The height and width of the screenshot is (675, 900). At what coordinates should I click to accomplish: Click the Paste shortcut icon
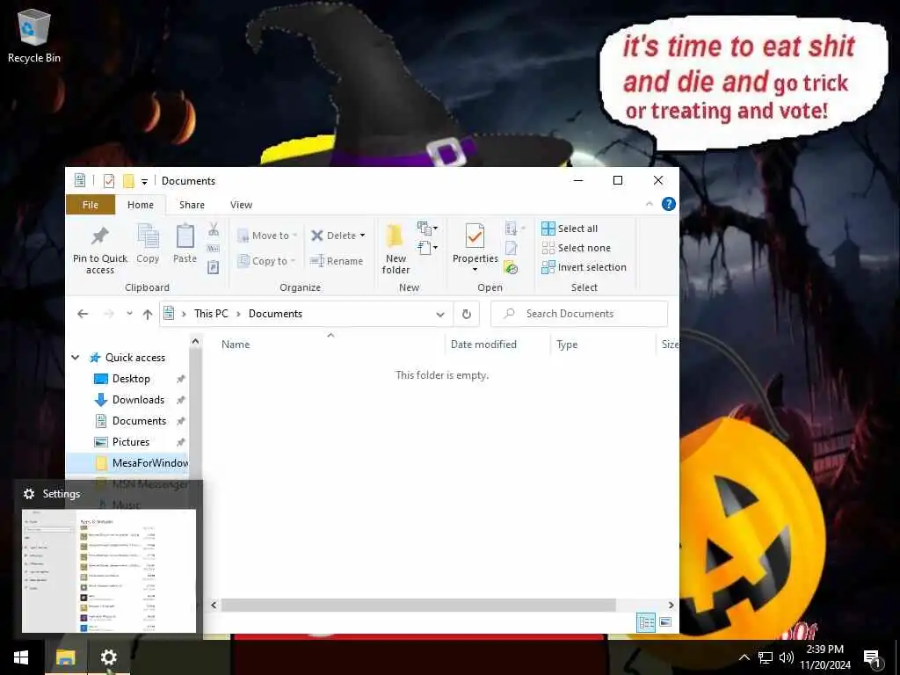[x=214, y=267]
